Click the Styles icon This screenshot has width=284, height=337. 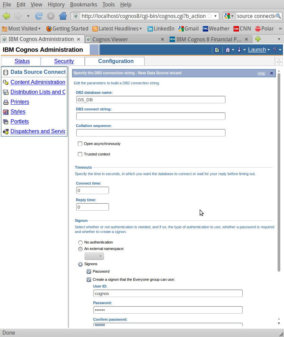[6, 112]
